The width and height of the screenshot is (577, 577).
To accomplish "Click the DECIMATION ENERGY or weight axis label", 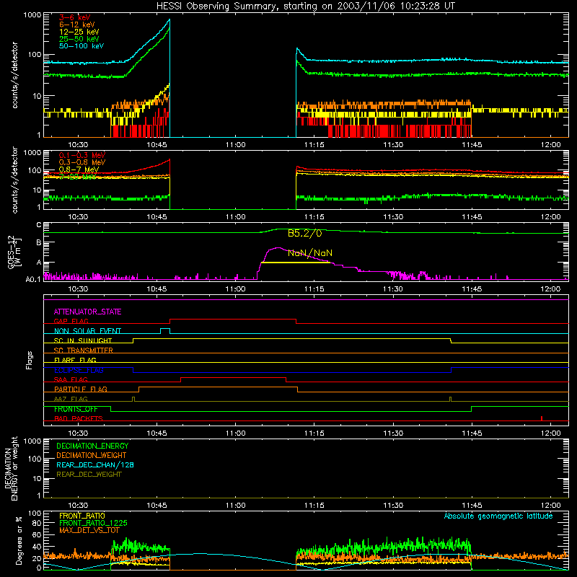I will 11,468.
